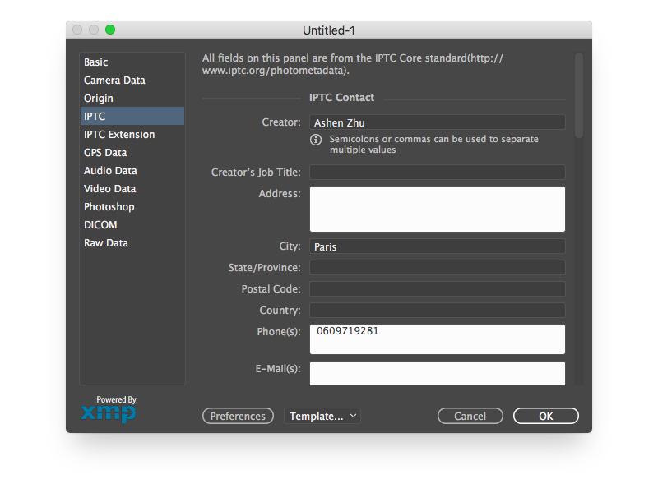Click the Powered By XMP logo
Screen dimensions: 658x493
[109, 408]
